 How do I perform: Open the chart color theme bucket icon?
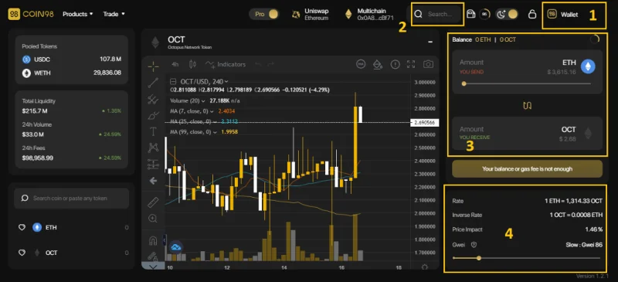[378, 64]
